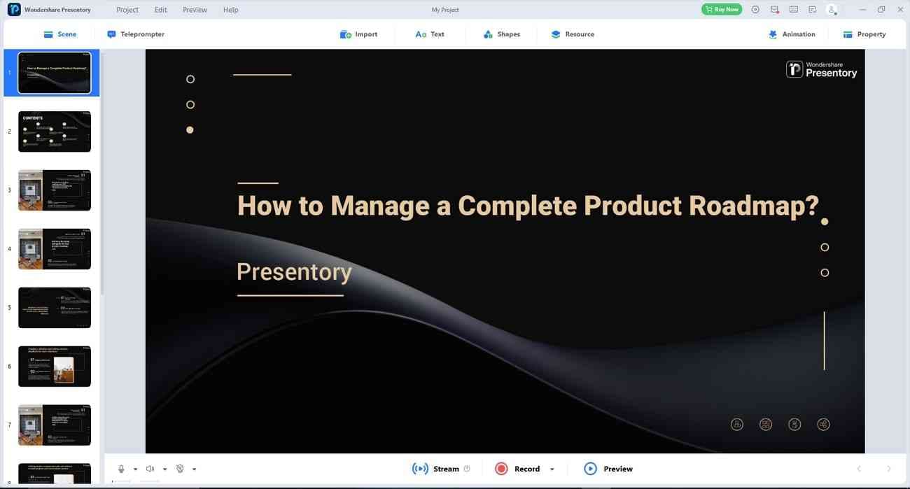The width and height of the screenshot is (910, 489).
Task: Select the slide title about Product Roadmap
Action: tap(528, 205)
